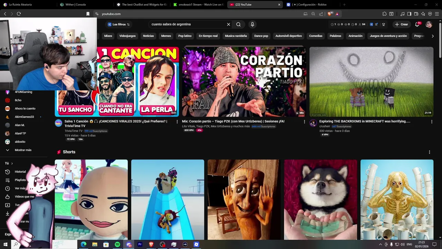This screenshot has height=249, width=442.
Task: Click the Brave Shields lion icon
Action: [330, 14]
